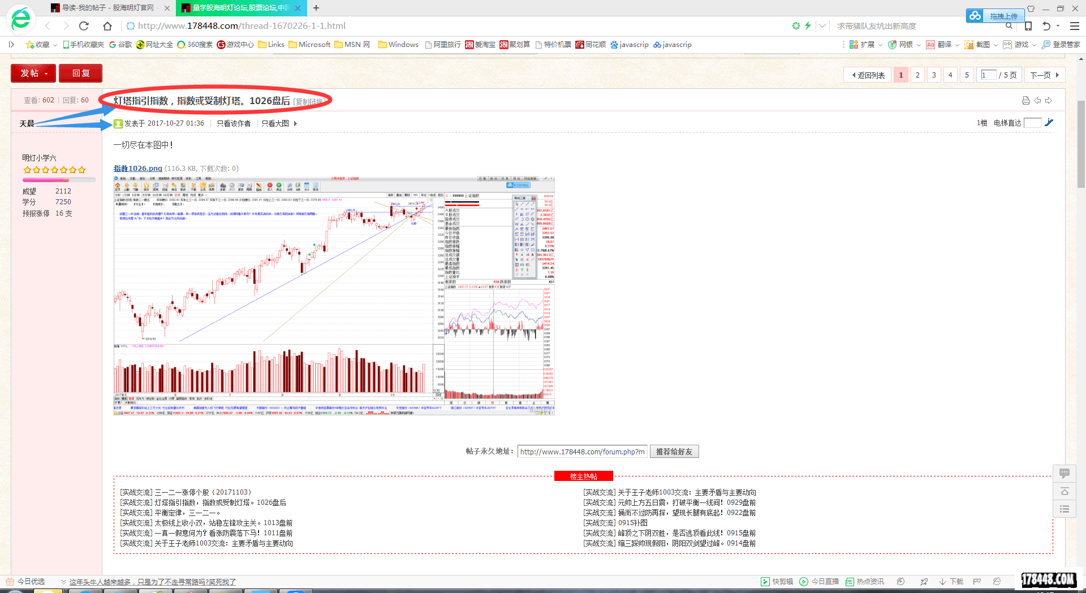Open 热点资讯 in the status bar
Viewport: 1086px width, 593px height.
click(865, 582)
